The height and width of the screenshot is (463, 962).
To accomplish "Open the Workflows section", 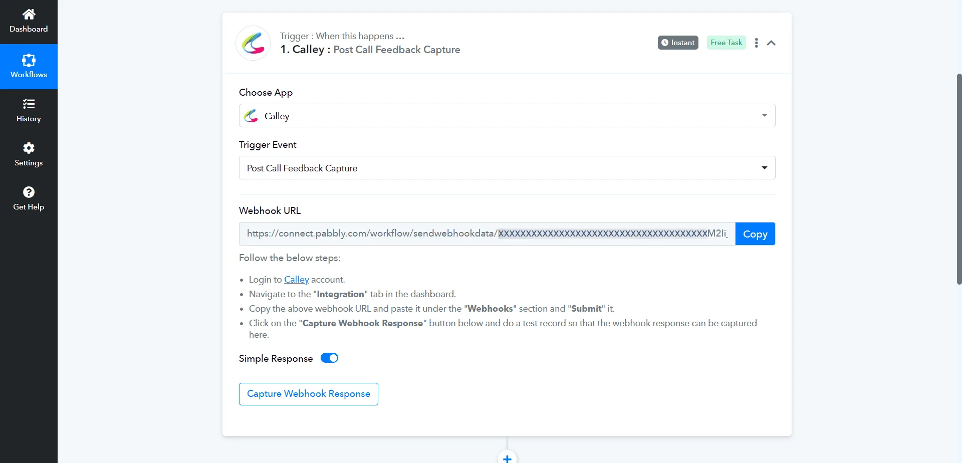I will point(29,67).
